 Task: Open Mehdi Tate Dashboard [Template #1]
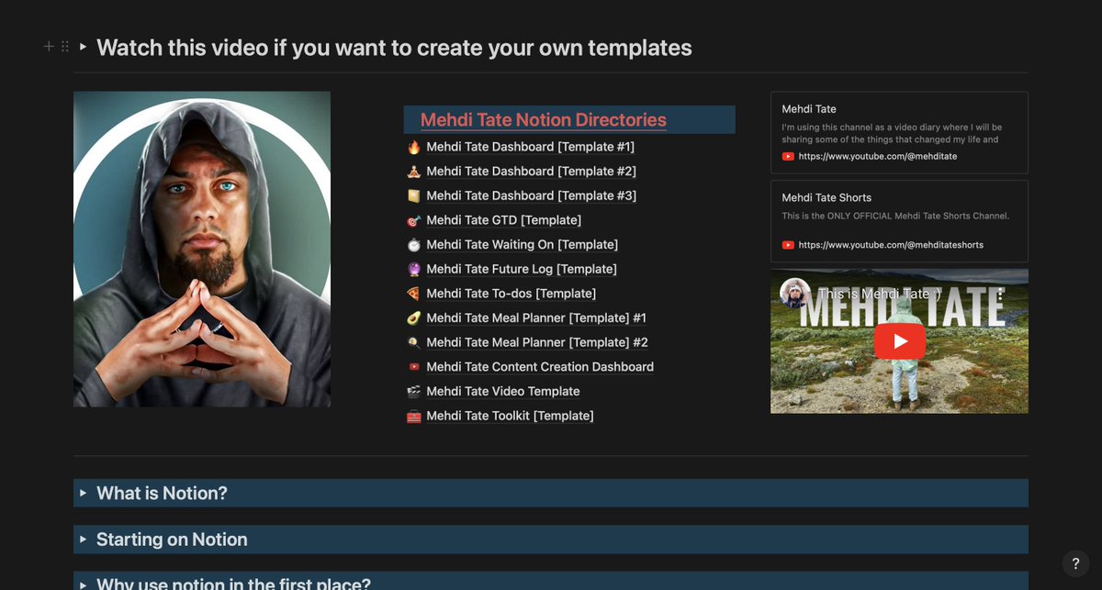click(x=530, y=147)
